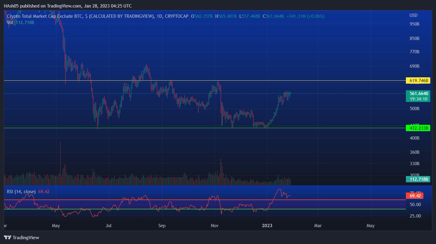Screen dimensions: 436x244
Task: Click the 2023 marker on time axis
Action: point(267,225)
